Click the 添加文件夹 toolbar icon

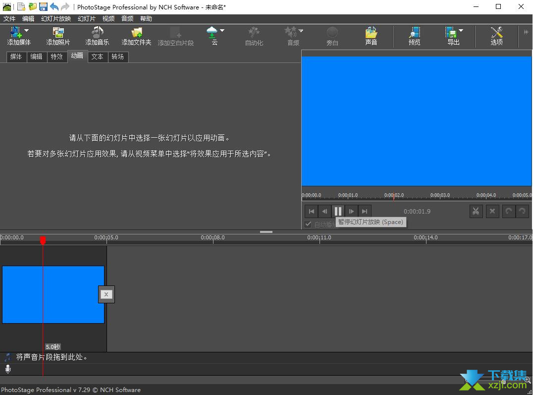click(x=136, y=36)
